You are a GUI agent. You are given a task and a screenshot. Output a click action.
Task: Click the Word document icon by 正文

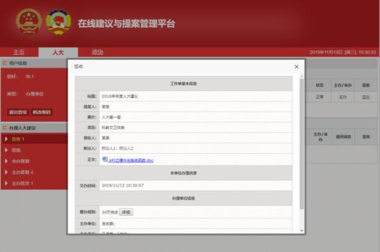105,159
